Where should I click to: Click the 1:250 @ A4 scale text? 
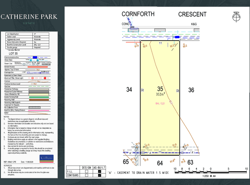point(209,176)
